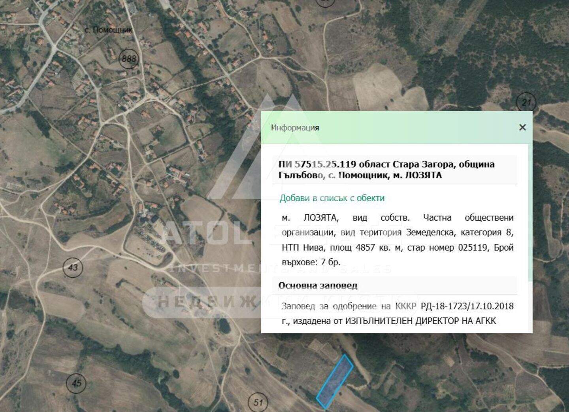Screen dimensions: 569x412
Task: Click the Добави в списък с обекти link
Action: click(332, 198)
